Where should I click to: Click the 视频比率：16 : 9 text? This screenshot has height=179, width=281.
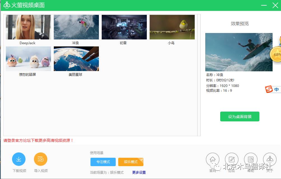pos(219,91)
